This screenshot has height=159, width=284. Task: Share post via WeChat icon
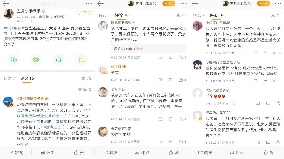pos(14,59)
